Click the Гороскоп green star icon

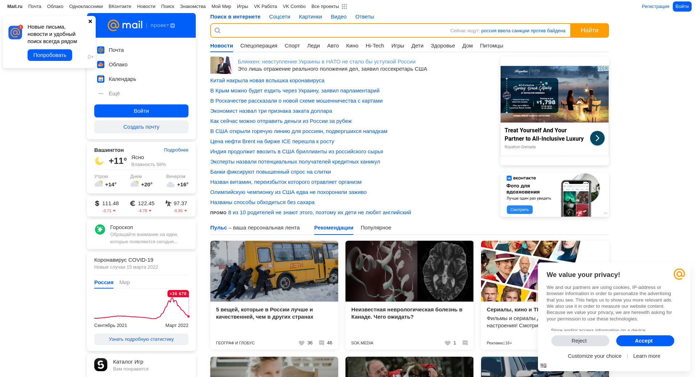pos(100,229)
